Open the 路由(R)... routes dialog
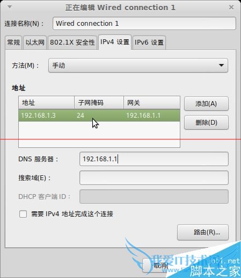The height and width of the screenshot is (278, 241). (x=203, y=232)
